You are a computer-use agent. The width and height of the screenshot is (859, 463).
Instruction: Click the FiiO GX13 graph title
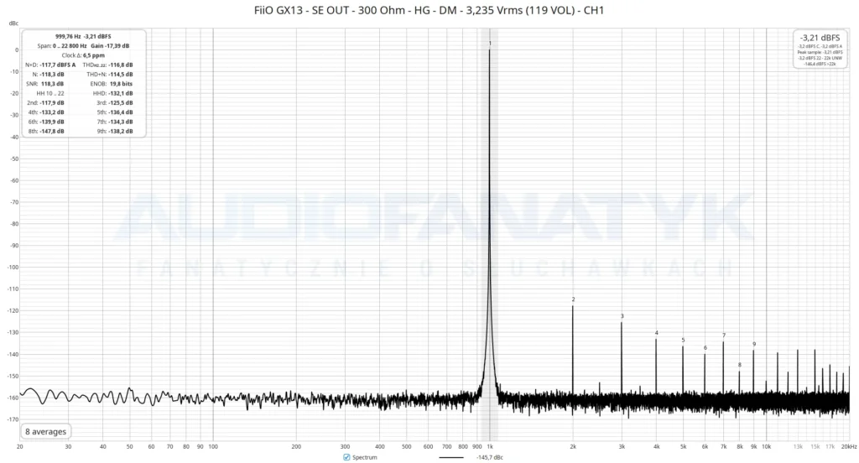[x=429, y=10]
